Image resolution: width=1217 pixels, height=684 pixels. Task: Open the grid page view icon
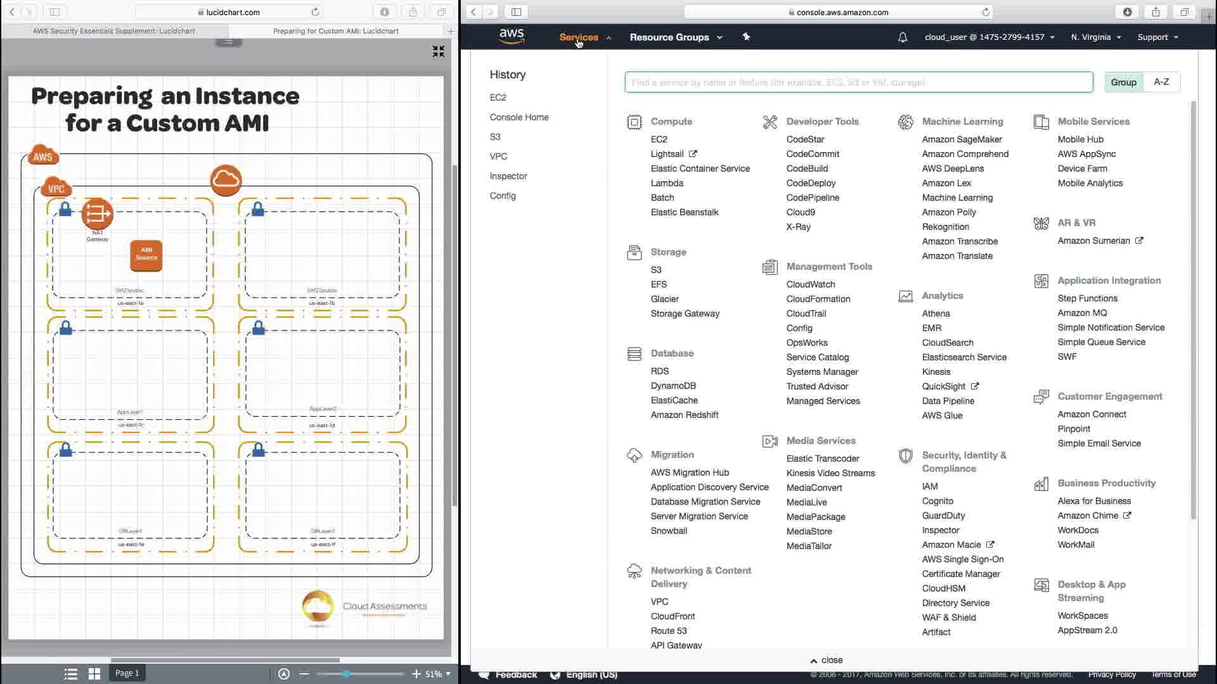(94, 674)
